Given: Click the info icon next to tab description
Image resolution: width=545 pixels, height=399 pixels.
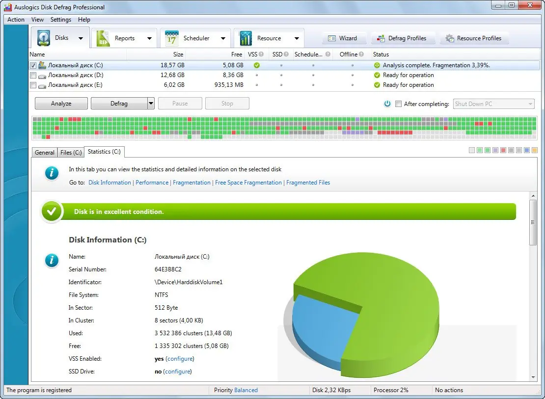Looking at the screenshot, I should 52,173.
